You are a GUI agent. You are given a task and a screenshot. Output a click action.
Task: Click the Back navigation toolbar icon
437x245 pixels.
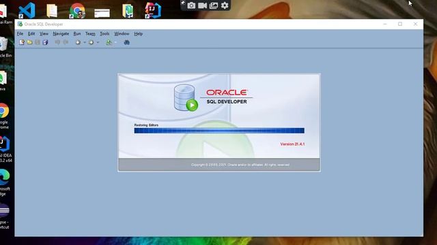(x=78, y=42)
